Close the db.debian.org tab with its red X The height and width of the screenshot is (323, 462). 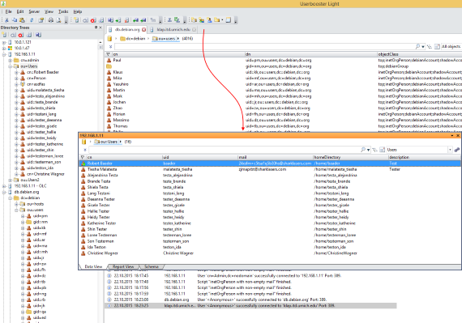point(143,29)
